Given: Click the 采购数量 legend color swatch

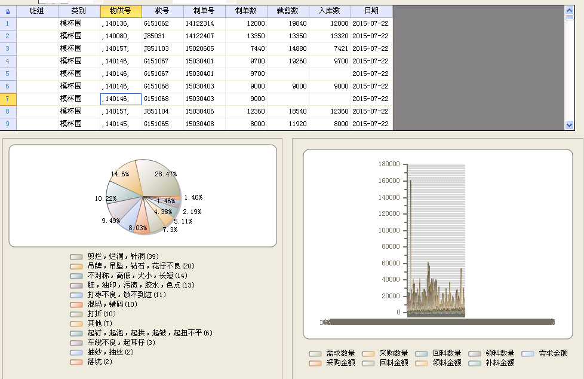Looking at the screenshot, I should point(368,354).
